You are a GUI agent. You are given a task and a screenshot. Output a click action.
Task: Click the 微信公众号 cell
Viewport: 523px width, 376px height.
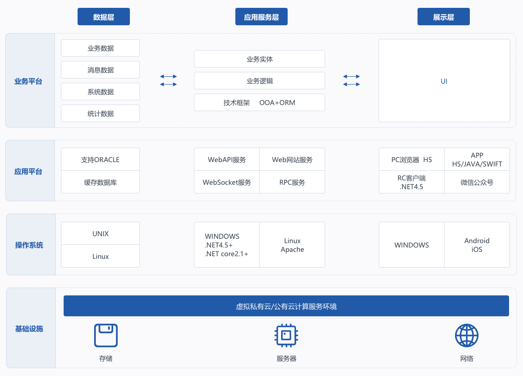pos(477,182)
